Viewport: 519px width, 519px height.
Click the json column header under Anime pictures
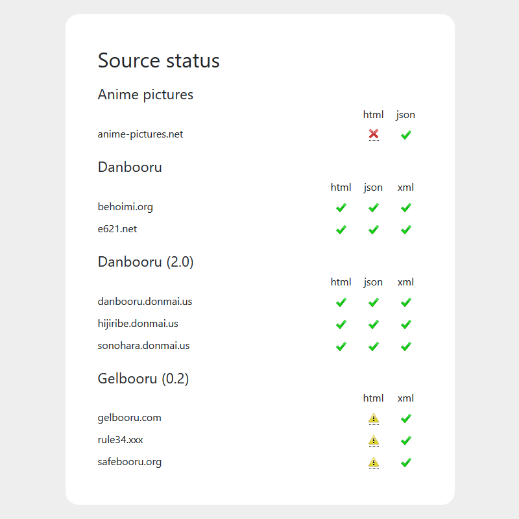coord(405,115)
